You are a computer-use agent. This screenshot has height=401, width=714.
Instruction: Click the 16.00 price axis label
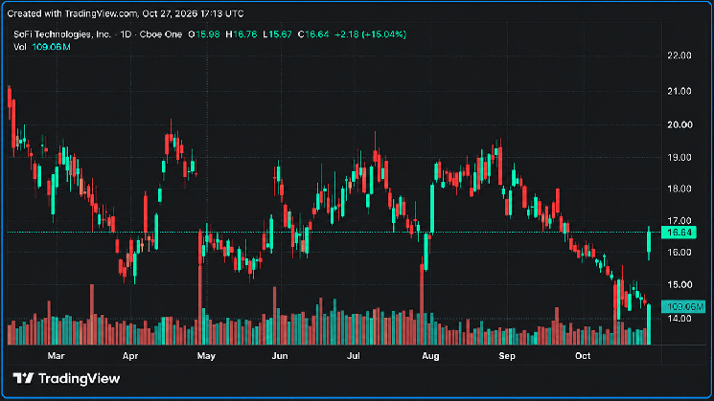point(679,253)
